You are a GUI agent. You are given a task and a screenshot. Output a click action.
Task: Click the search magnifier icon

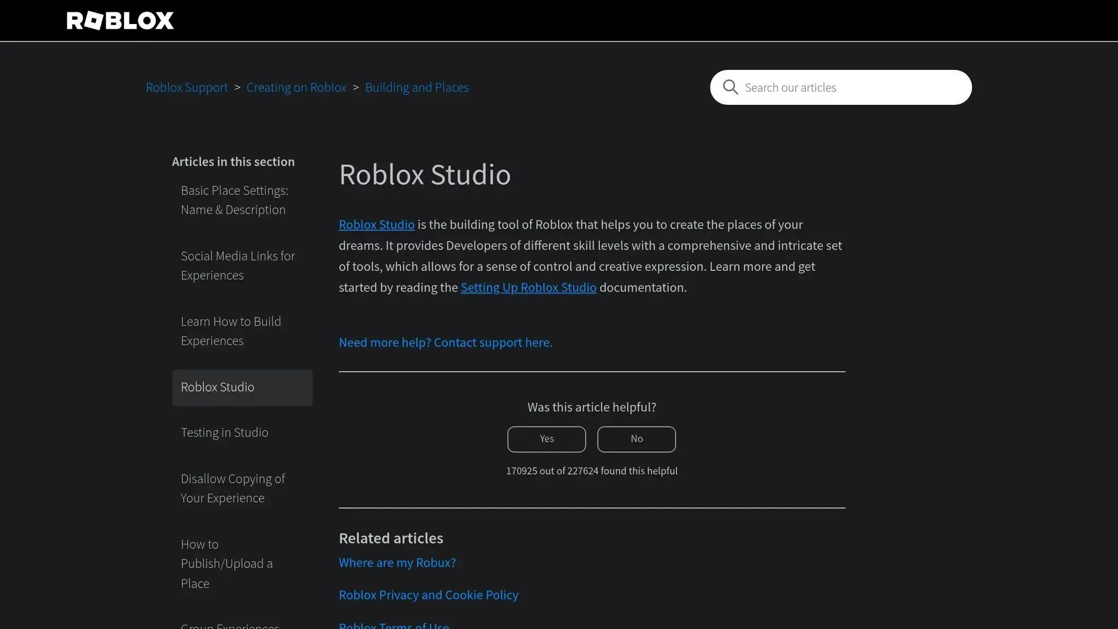(x=730, y=87)
